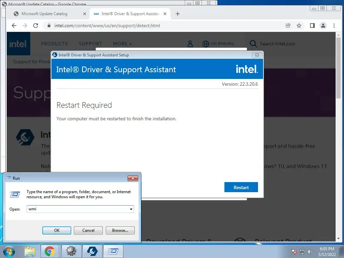Open the USA (ENGLISH) language selector

click(x=218, y=44)
